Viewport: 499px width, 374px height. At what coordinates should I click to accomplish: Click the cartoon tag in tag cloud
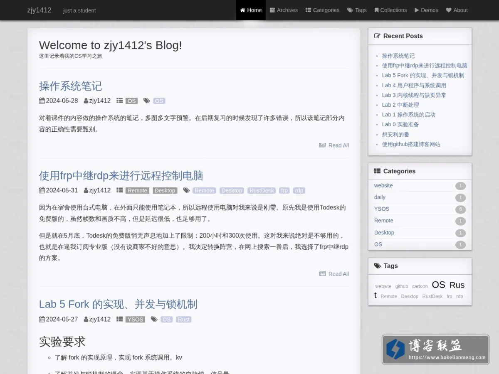420,286
